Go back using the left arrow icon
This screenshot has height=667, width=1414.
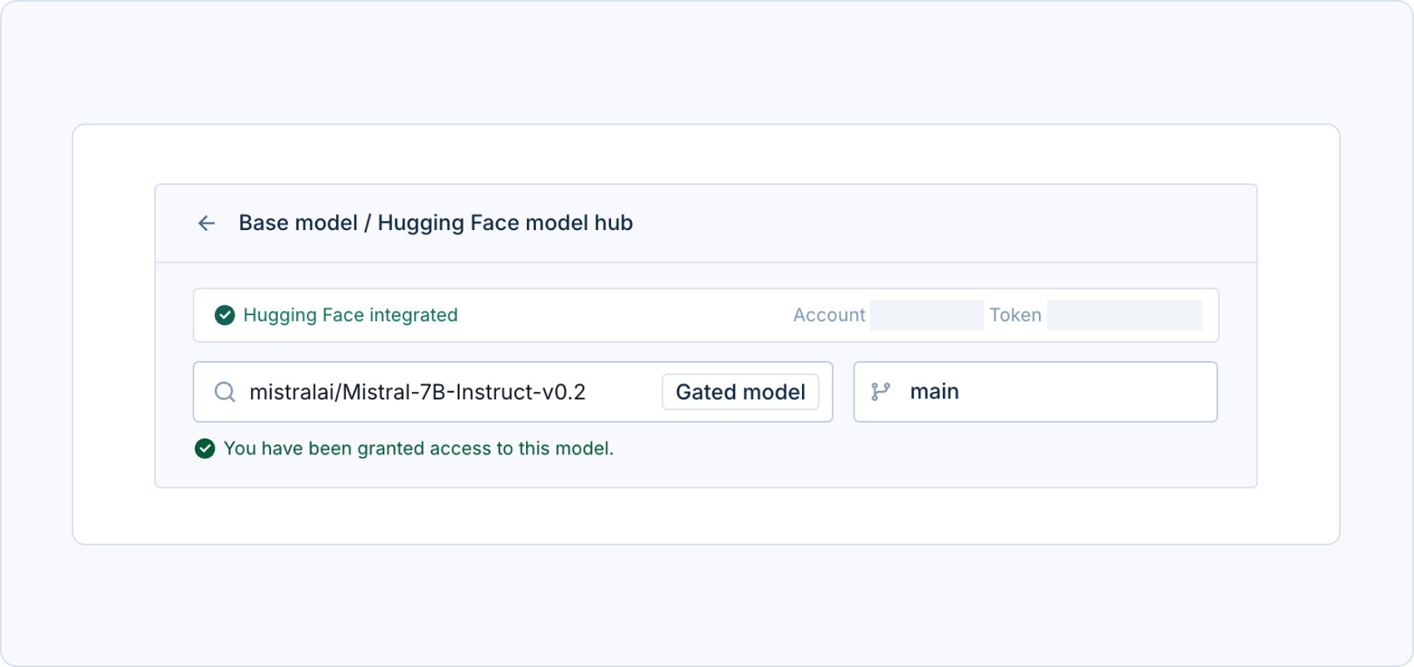207,223
